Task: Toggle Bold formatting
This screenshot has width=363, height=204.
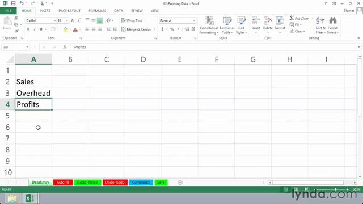Action: click(28, 29)
